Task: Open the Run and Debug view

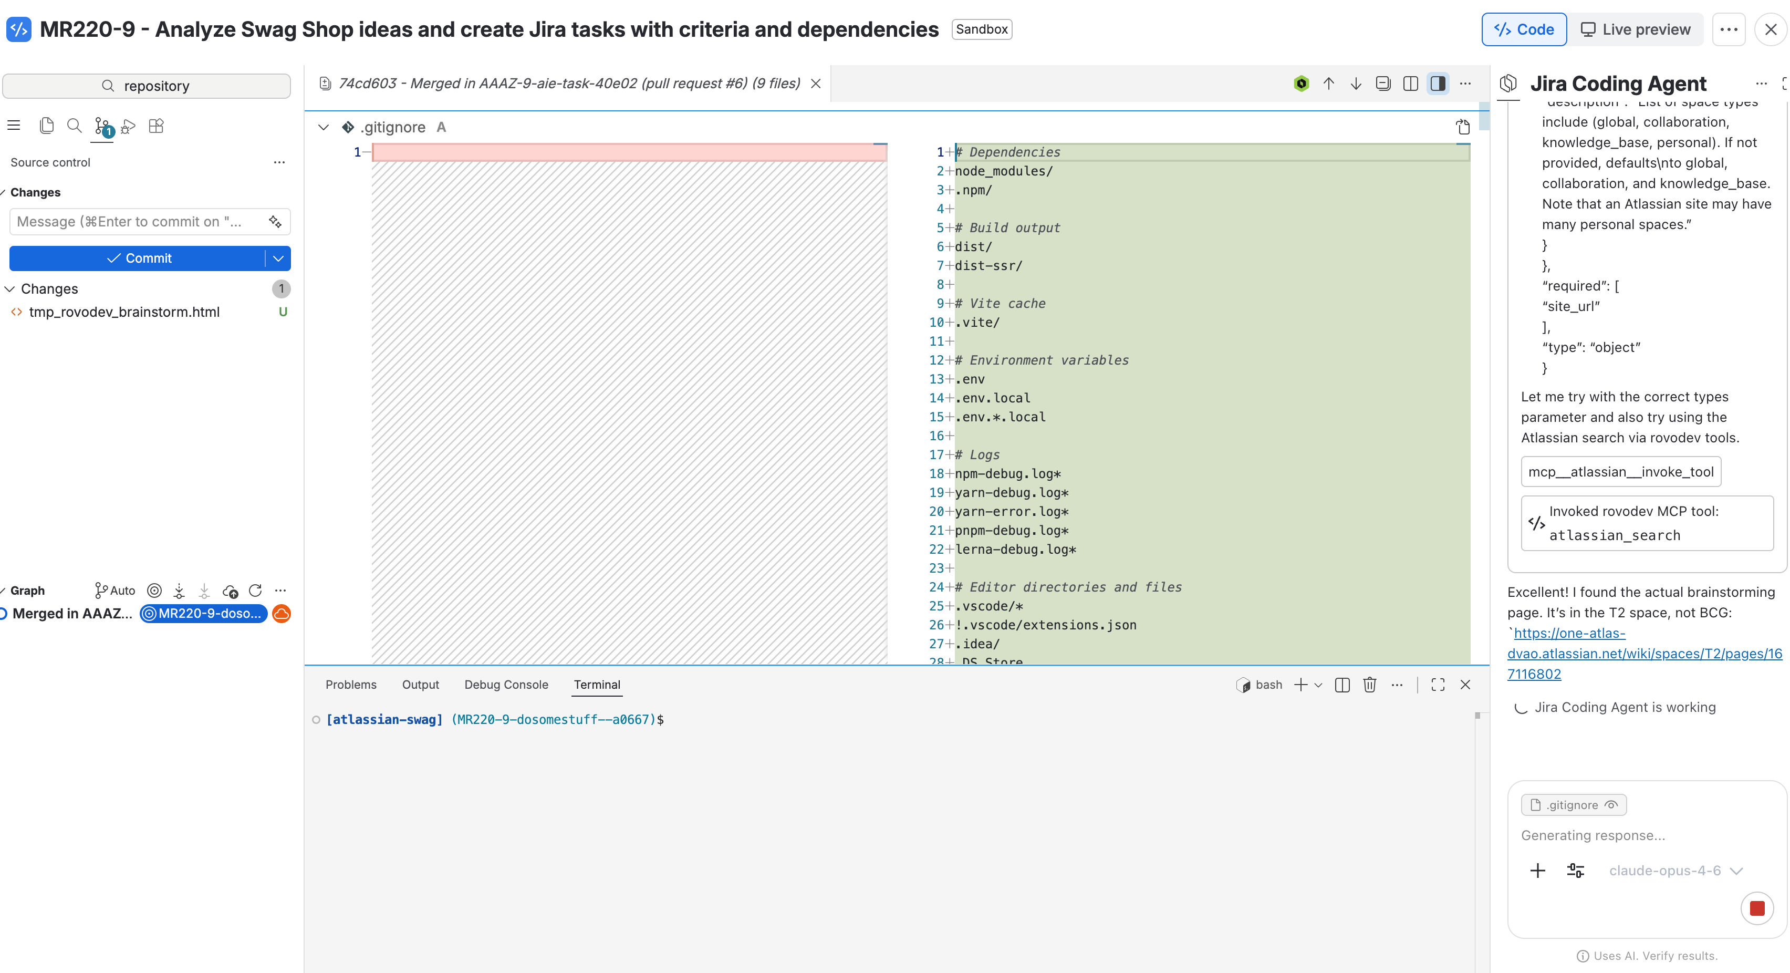Action: (x=129, y=127)
